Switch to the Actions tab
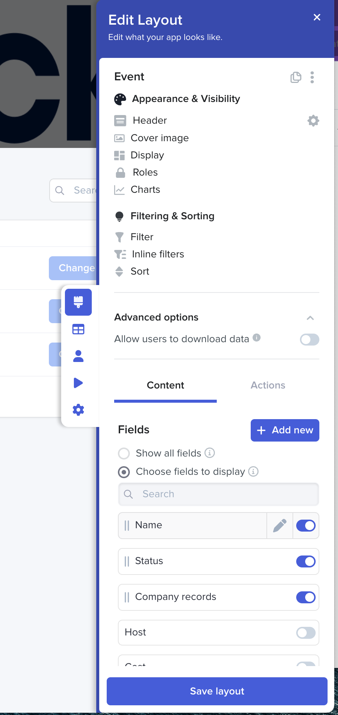 (x=268, y=386)
